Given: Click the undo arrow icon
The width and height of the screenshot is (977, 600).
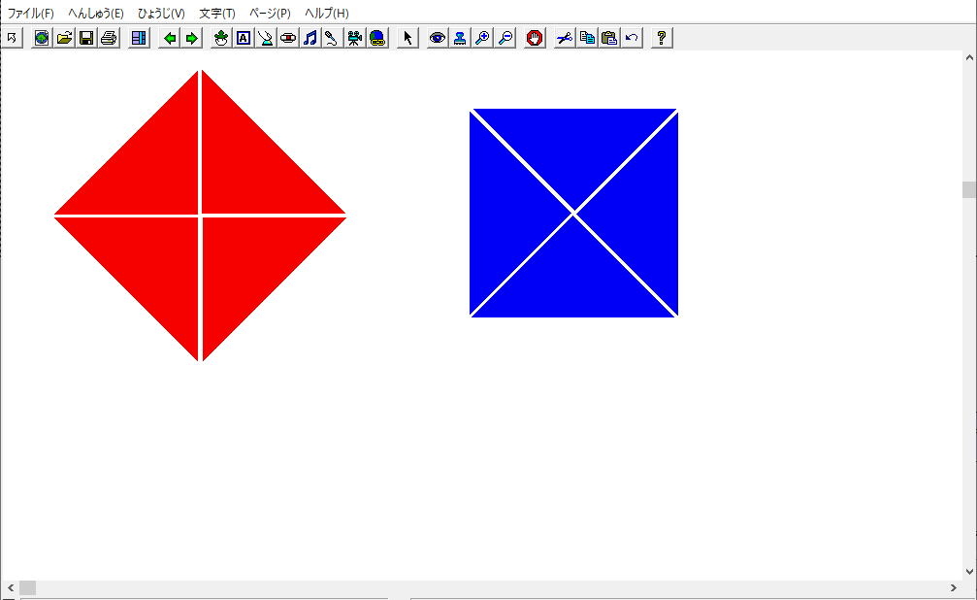Looking at the screenshot, I should (632, 38).
